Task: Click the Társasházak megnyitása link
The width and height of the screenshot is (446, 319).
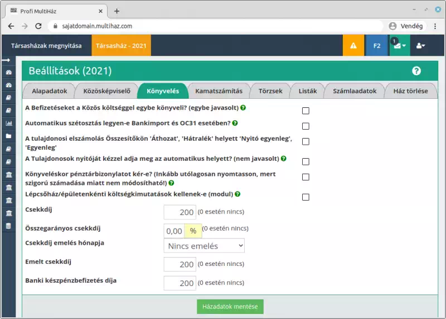Action: click(46, 46)
